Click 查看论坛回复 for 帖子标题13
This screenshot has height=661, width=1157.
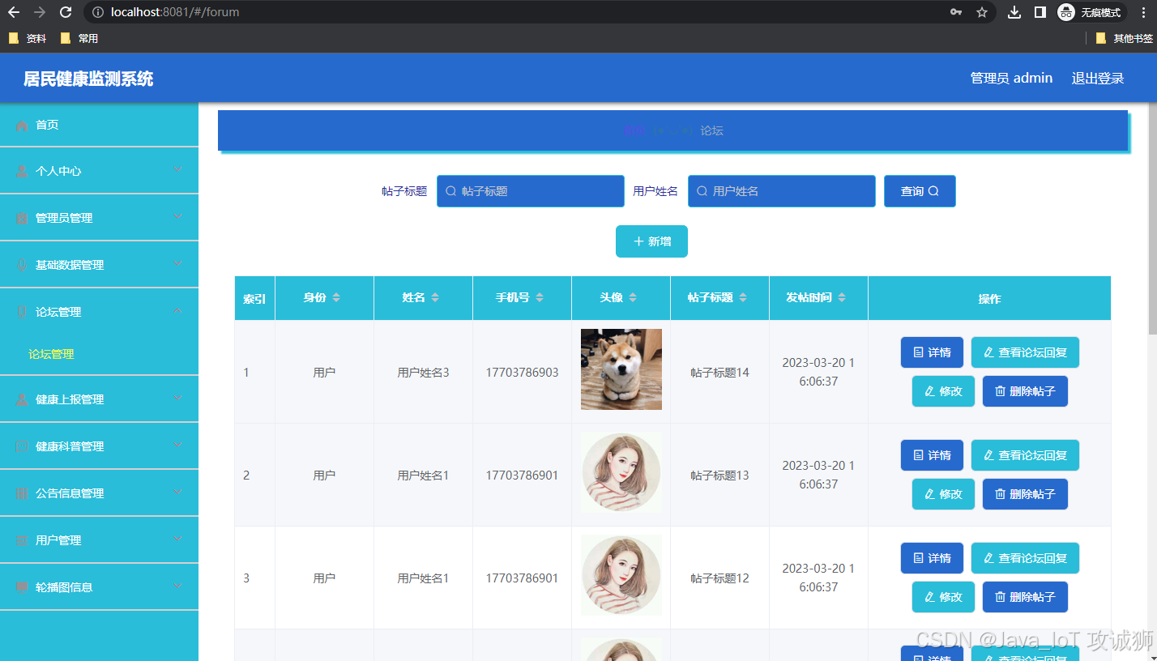(1025, 455)
